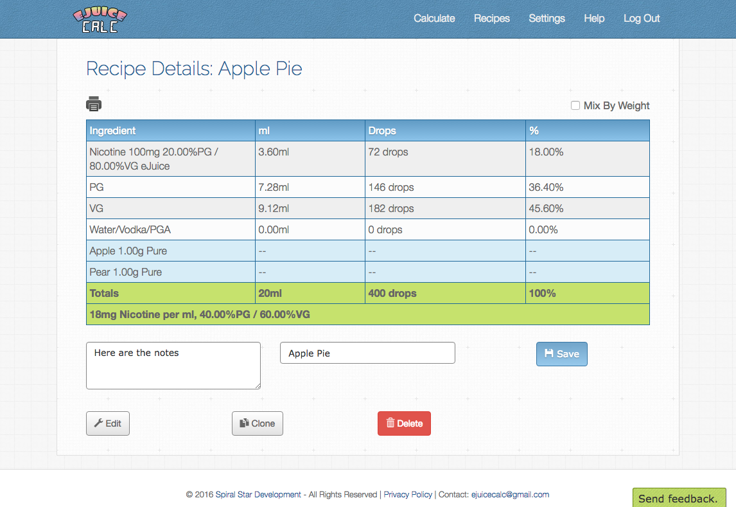
Task: Click the eJuice Calc logo
Action: [99, 19]
